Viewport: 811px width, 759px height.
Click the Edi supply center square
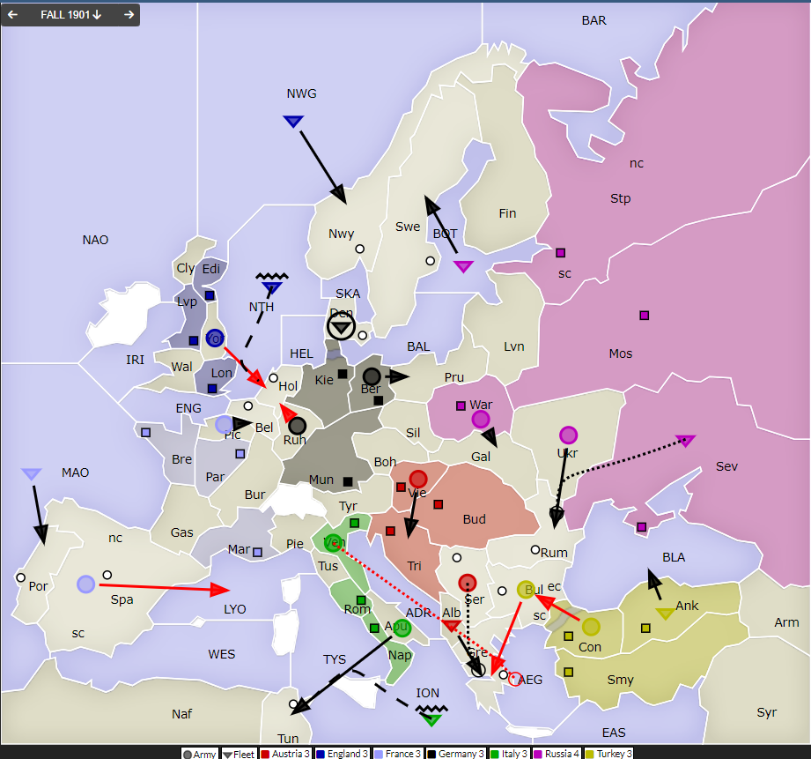pos(210,295)
